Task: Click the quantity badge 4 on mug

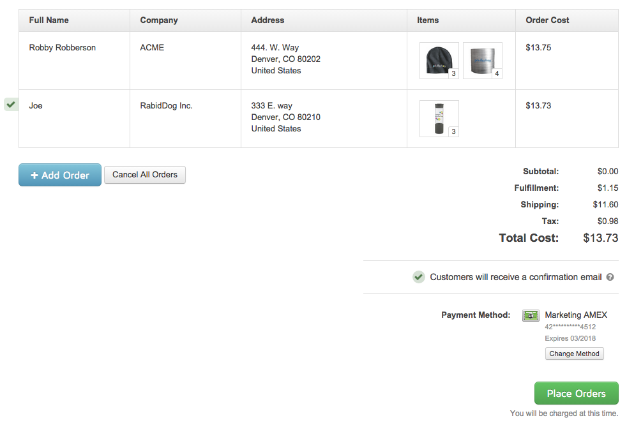Action: coord(497,74)
